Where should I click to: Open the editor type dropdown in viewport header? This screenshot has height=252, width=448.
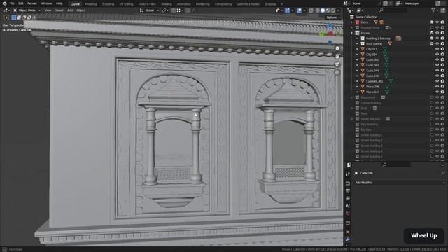coord(6,10)
